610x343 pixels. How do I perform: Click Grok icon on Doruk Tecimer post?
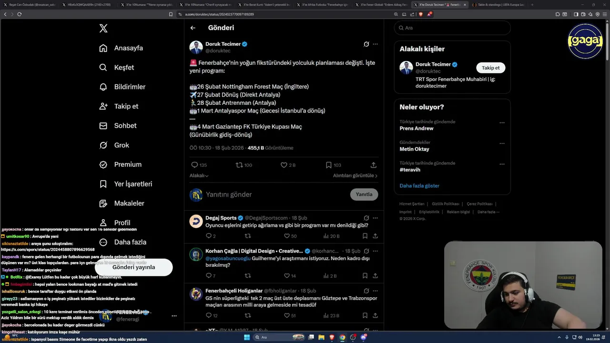(366, 44)
